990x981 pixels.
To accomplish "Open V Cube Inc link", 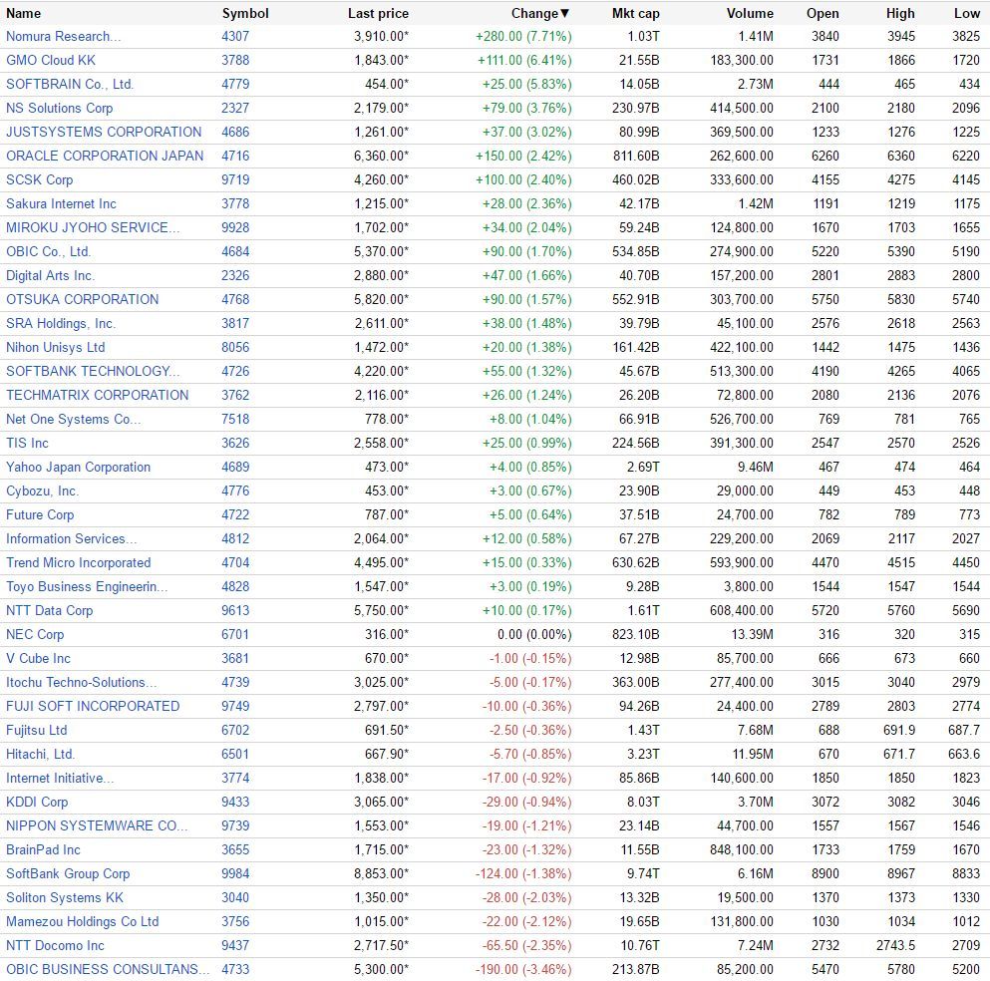I will [38, 660].
